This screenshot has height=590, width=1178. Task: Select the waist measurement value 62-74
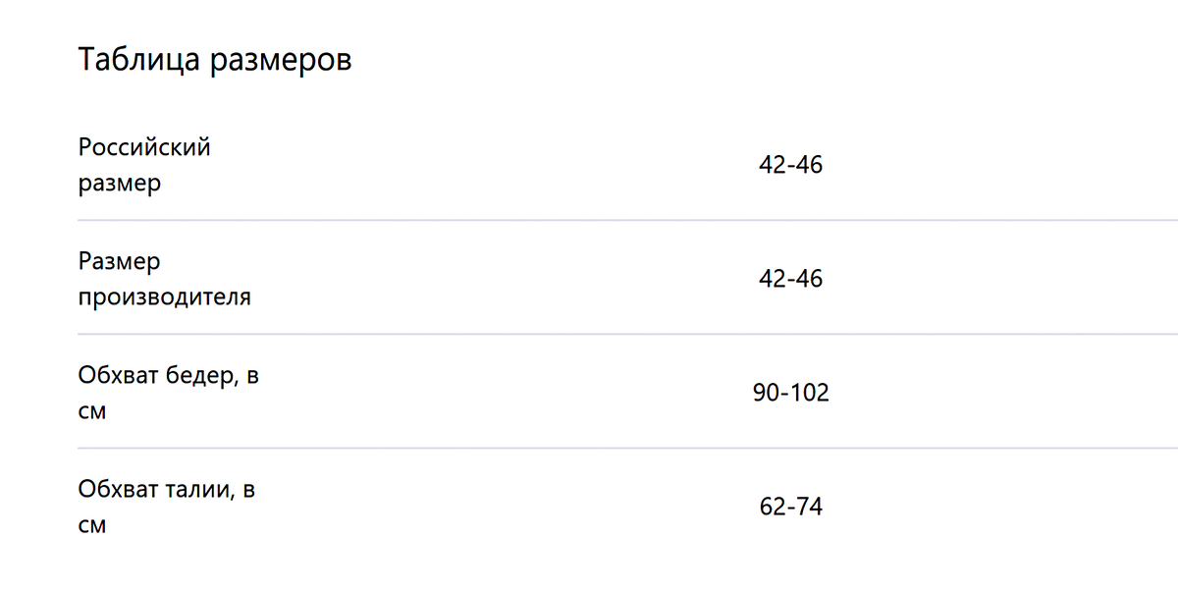(x=790, y=507)
